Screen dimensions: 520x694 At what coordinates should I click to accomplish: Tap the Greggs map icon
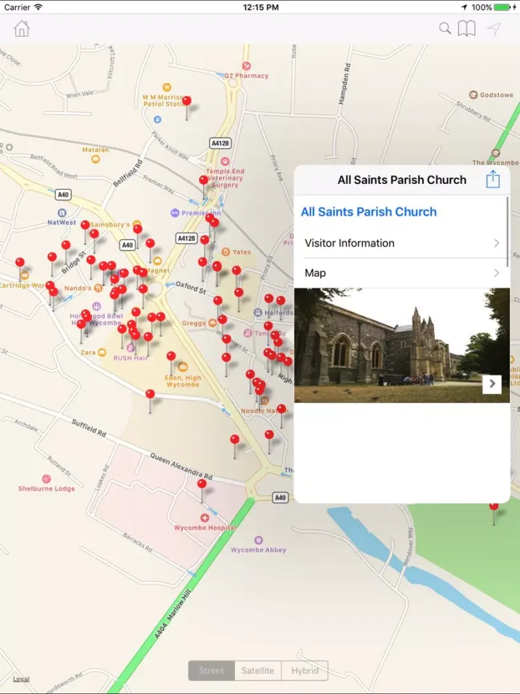[213, 323]
